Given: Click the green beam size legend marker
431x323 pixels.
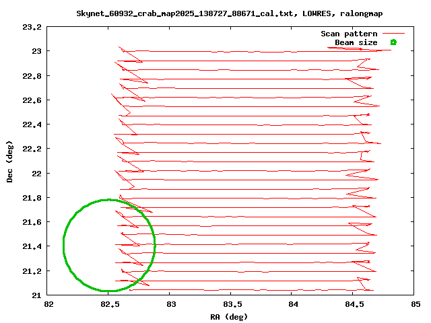Looking at the screenshot, I should [393, 42].
